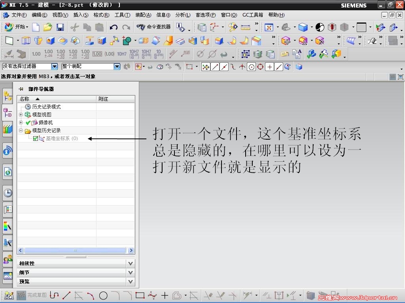Expand the 摄像机 tree node
The width and height of the screenshot is (405, 303).
tap(21, 122)
